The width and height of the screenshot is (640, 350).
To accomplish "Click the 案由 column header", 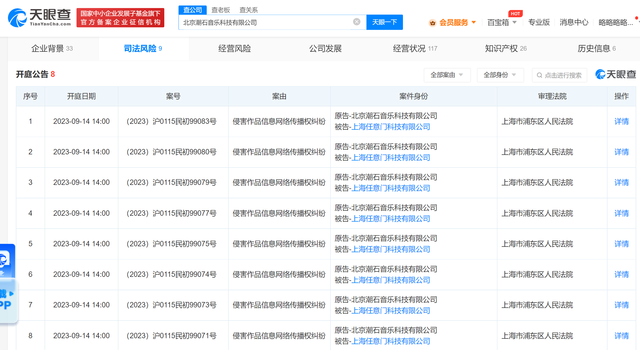I will 279,96.
